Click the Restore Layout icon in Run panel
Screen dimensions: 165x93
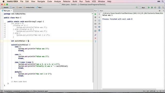coord(95,31)
